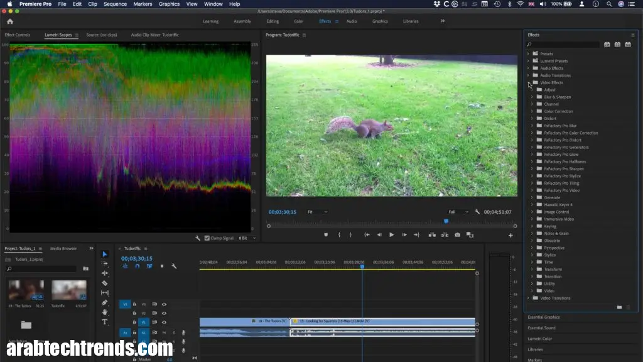The image size is (643, 362).
Task: Add a marker in Program monitor
Action: pos(325,235)
